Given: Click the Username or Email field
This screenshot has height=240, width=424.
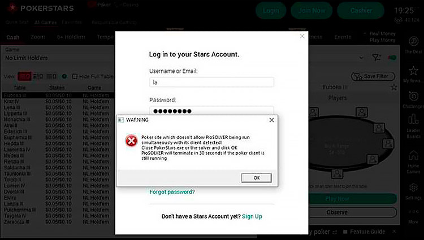Looking at the screenshot, I should coord(211,82).
